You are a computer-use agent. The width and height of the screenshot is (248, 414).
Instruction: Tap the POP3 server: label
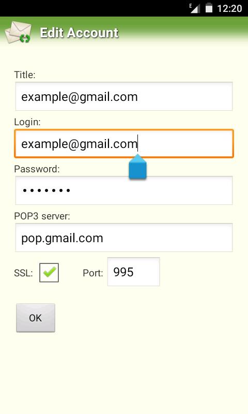(x=42, y=216)
